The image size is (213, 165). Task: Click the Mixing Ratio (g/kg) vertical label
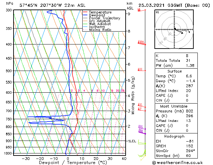(x=133, y=95)
